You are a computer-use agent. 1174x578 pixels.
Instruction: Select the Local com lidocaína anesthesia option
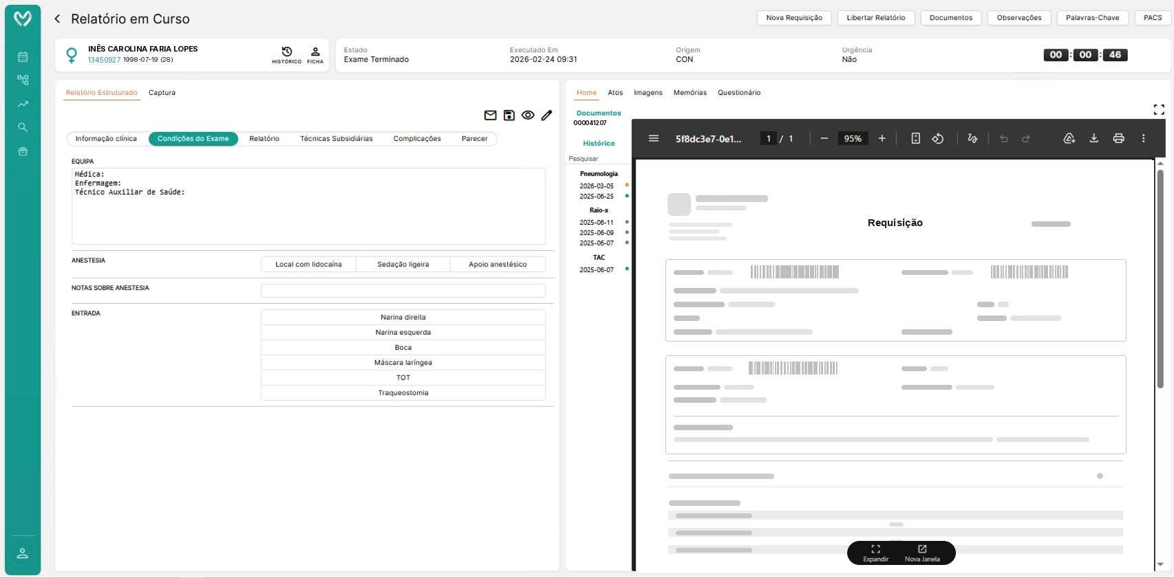tap(308, 265)
